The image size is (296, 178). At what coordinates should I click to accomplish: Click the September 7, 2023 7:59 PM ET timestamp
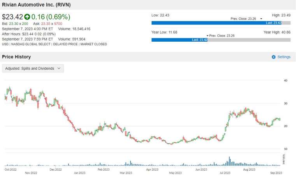tap(27, 39)
